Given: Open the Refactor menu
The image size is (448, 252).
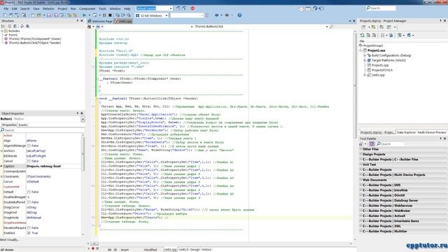Looking at the screenshot, I should click(48, 9).
